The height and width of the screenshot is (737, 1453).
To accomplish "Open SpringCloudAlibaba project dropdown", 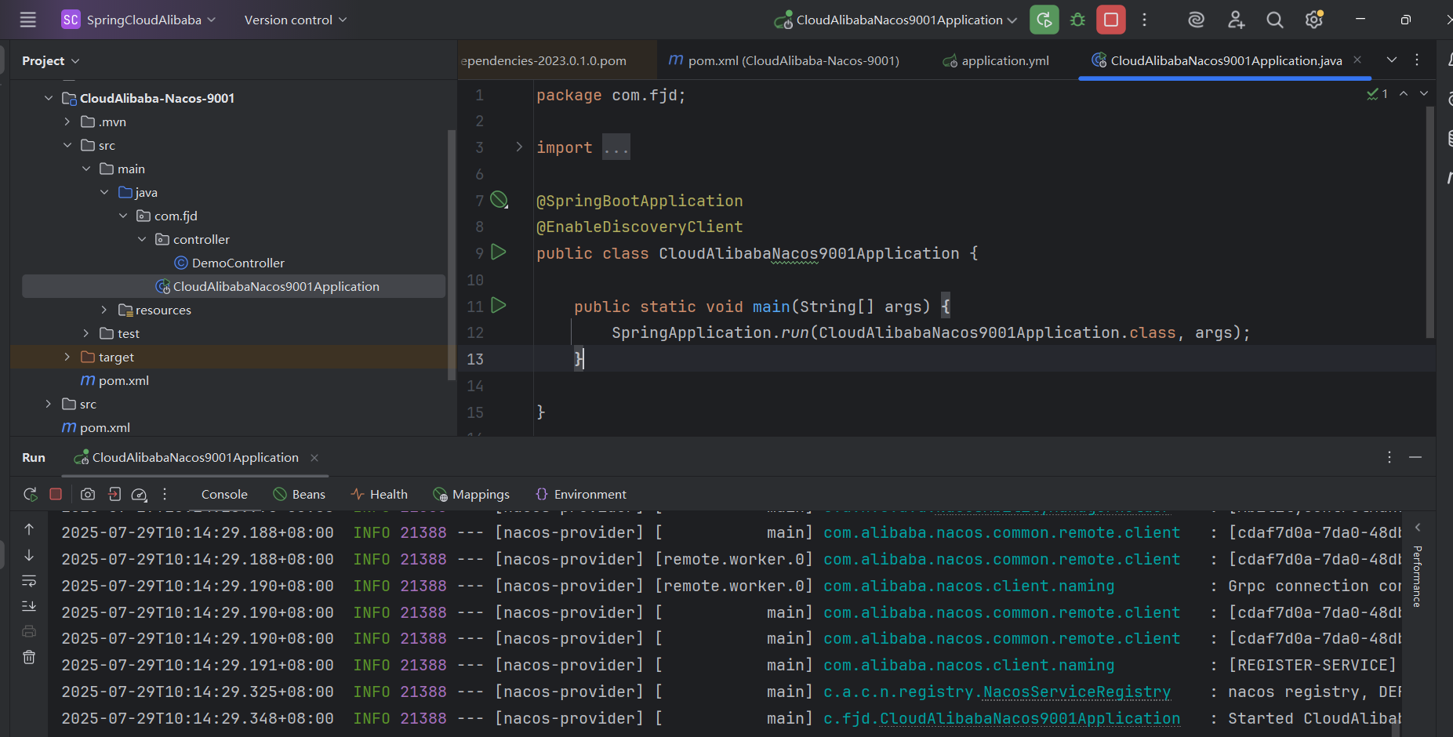I will 138,20.
